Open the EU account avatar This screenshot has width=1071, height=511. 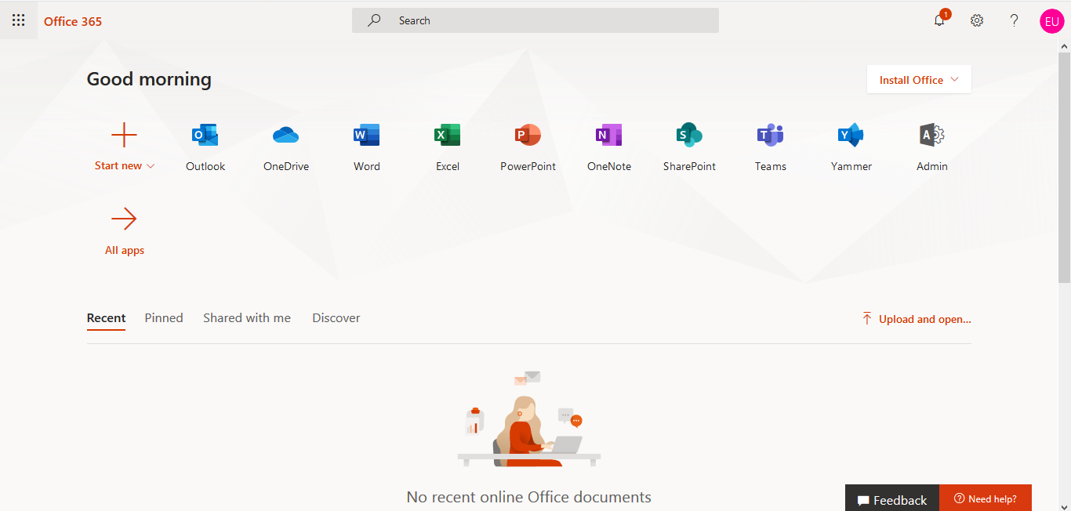[1052, 21]
